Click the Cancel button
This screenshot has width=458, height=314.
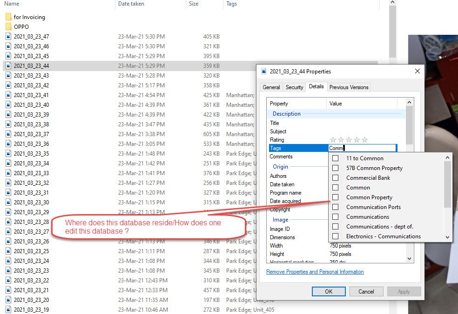pyautogui.click(x=366, y=291)
